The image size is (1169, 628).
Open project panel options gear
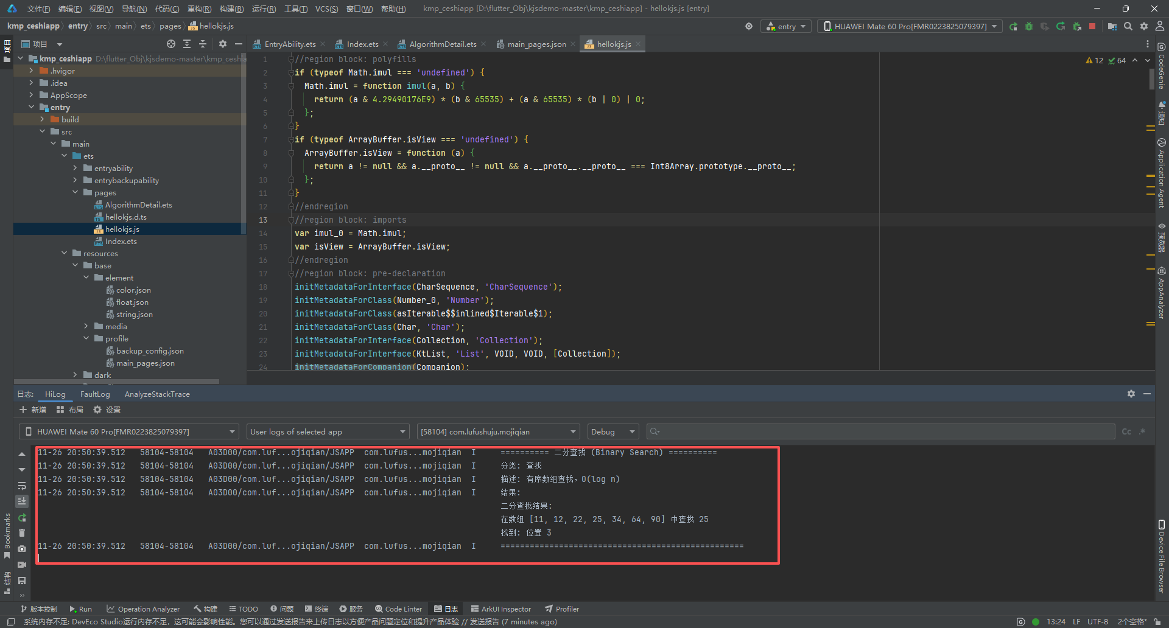pyautogui.click(x=223, y=44)
